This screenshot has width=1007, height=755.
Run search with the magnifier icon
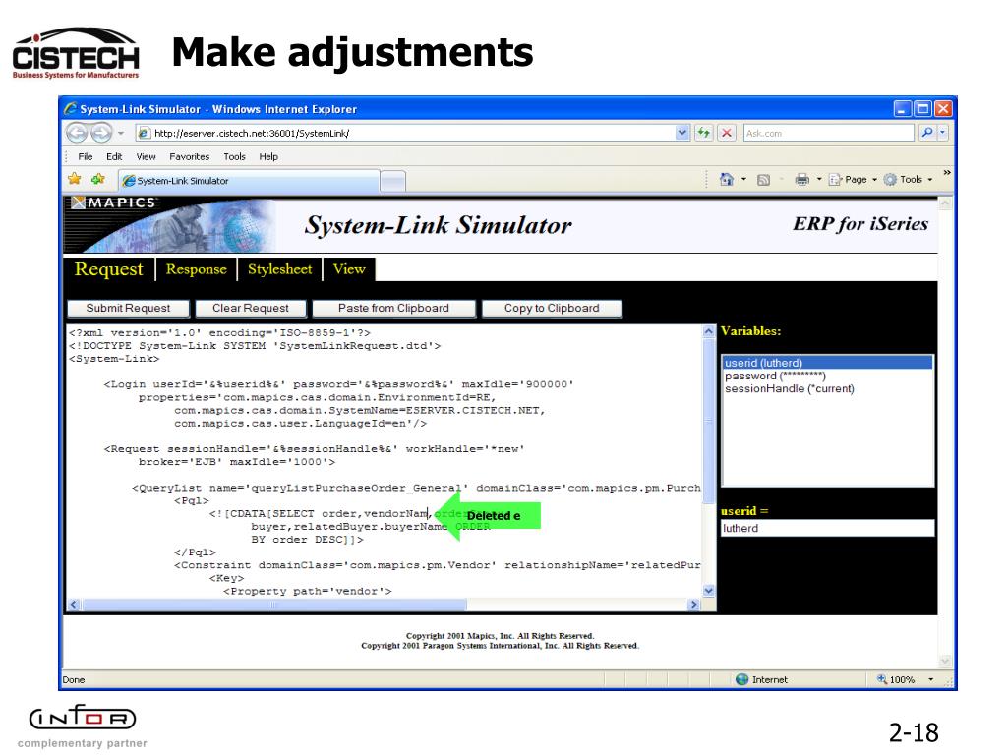pyautogui.click(x=927, y=133)
